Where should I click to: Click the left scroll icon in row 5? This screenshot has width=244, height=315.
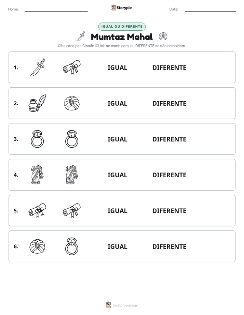[38, 210]
